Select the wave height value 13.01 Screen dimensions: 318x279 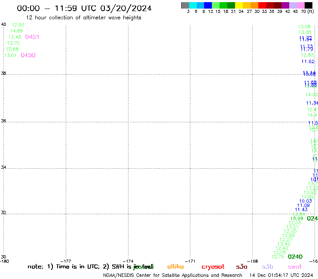(x=10, y=55)
